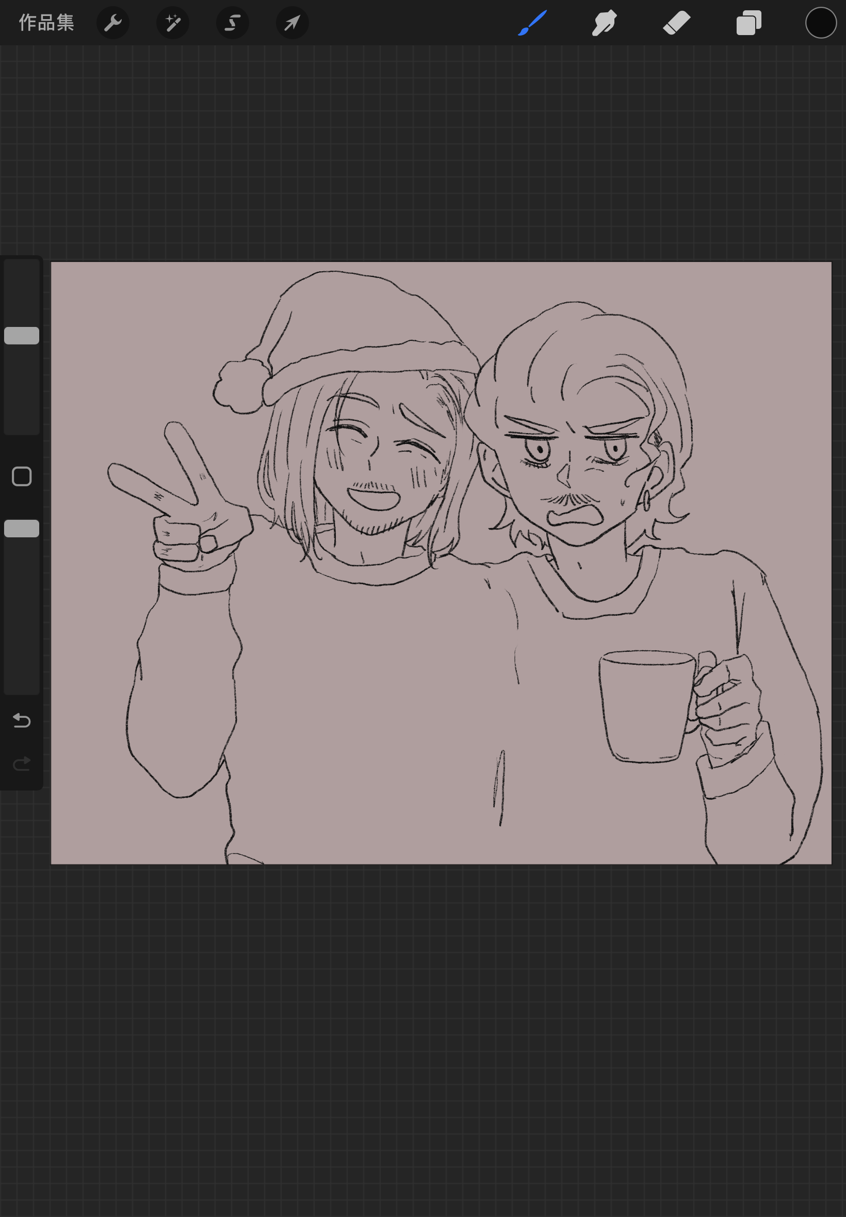Undo the last stroke
This screenshot has width=846, height=1217.
[22, 720]
